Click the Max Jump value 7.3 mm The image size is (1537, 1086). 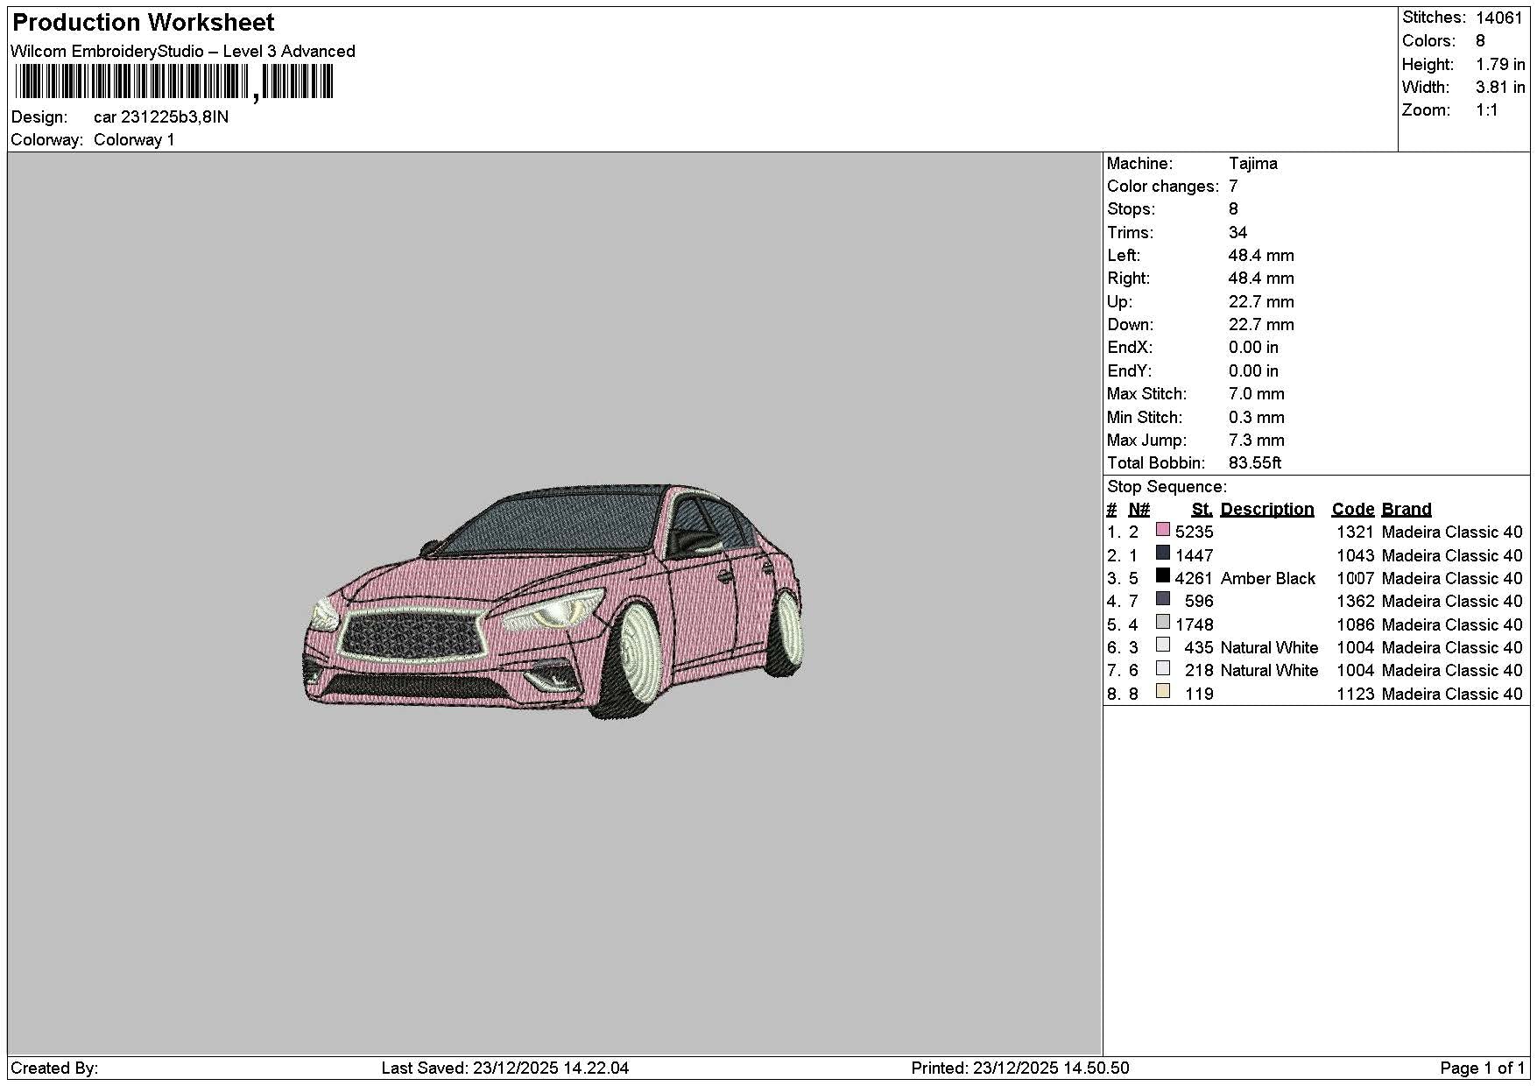point(1256,441)
